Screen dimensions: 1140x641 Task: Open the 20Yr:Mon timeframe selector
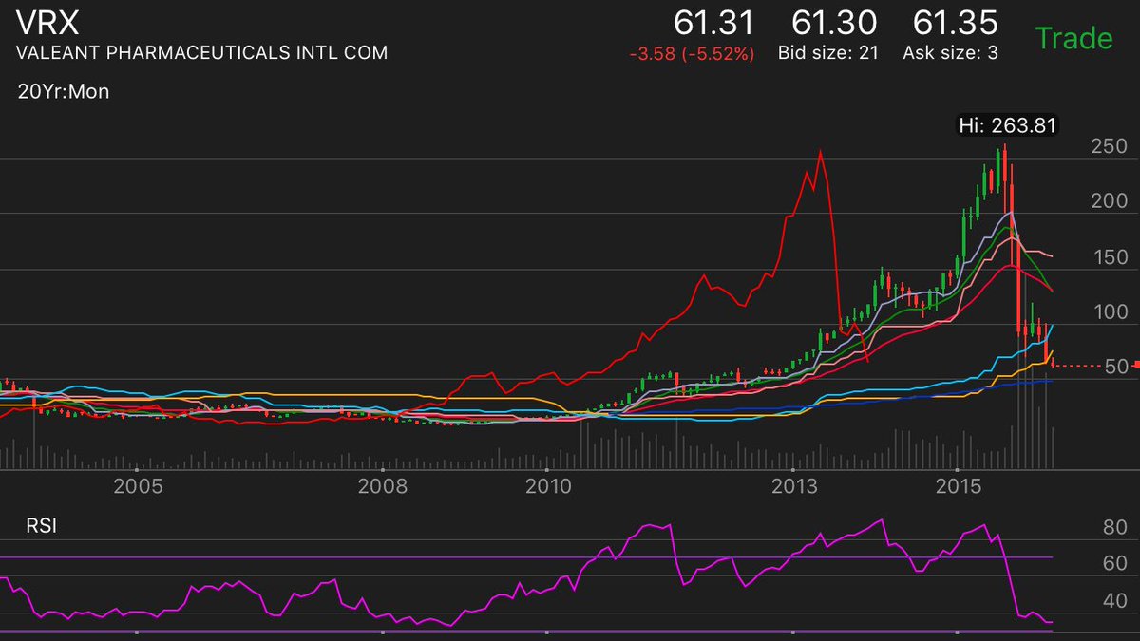point(63,93)
